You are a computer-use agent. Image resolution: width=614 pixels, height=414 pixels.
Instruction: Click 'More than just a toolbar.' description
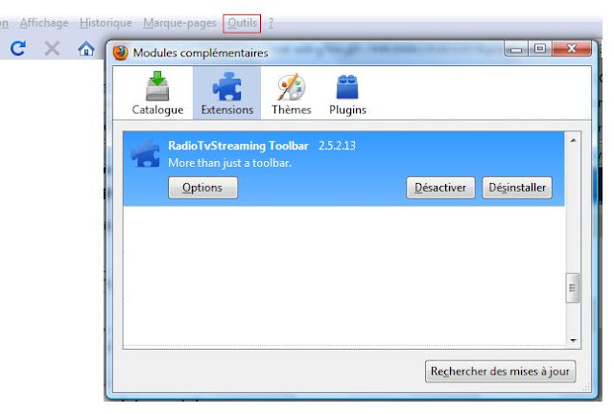(229, 163)
